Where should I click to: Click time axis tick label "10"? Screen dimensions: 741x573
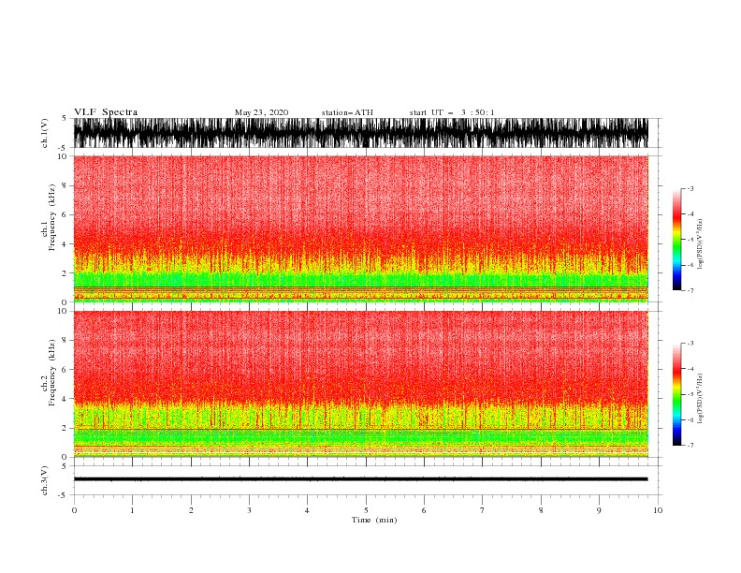658,510
